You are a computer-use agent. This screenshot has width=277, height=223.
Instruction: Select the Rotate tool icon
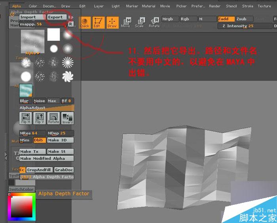[x=154, y=23]
